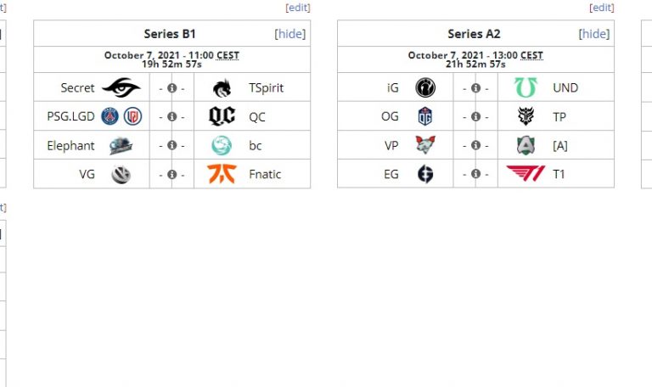Click the Evil Geniuses logo
The width and height of the screenshot is (652, 387).
[x=425, y=174]
